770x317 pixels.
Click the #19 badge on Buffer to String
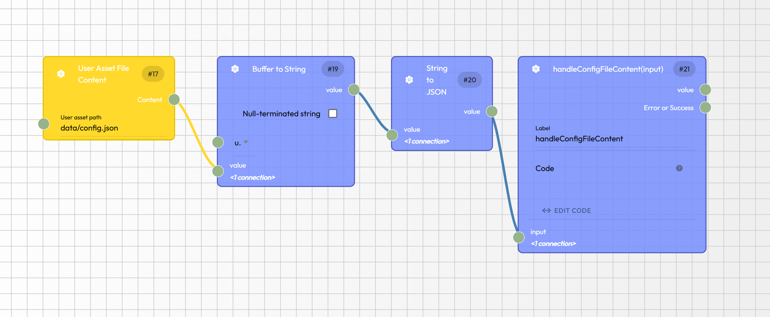[333, 69]
